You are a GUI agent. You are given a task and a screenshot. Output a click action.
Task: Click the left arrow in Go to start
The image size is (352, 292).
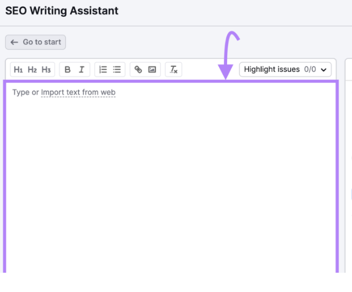click(x=14, y=42)
